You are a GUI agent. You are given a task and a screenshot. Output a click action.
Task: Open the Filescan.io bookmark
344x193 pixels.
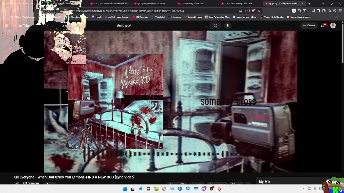click(174, 17)
